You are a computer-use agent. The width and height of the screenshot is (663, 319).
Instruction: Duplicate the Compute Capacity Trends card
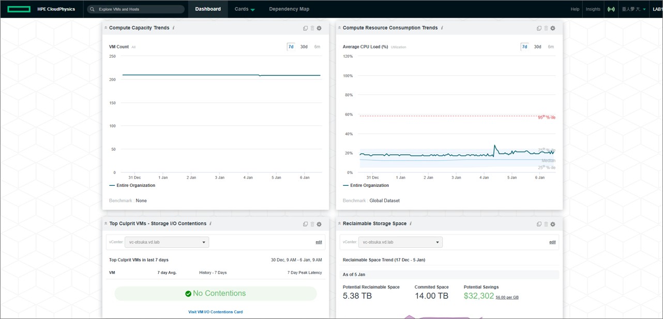pos(305,28)
